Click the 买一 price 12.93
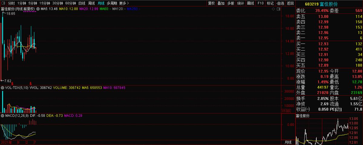The height and width of the screenshot is (145, 363). click(323, 44)
